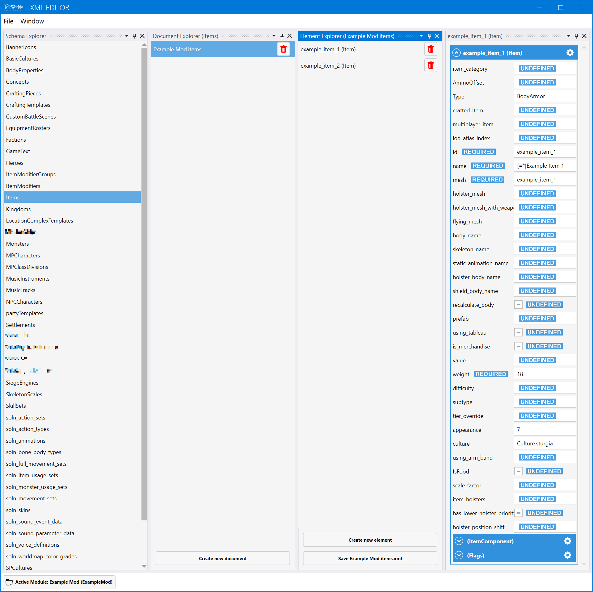The image size is (593, 592).
Task: Edit the appearance field value 7
Action: [x=545, y=429]
